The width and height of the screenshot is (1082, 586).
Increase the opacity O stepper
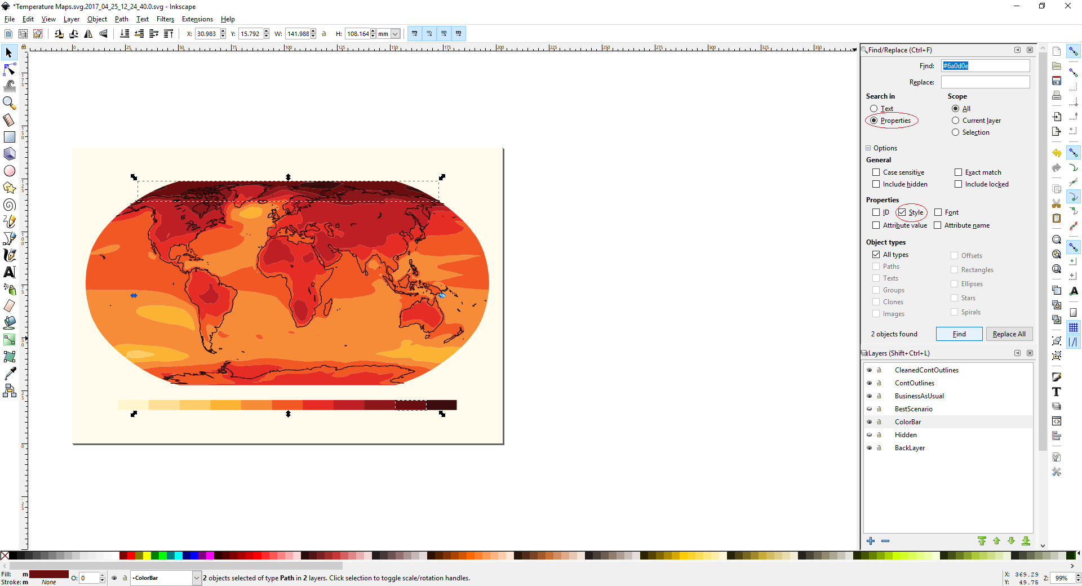click(102, 575)
